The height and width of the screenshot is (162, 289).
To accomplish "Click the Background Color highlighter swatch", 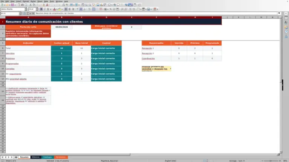I will pos(59,9).
